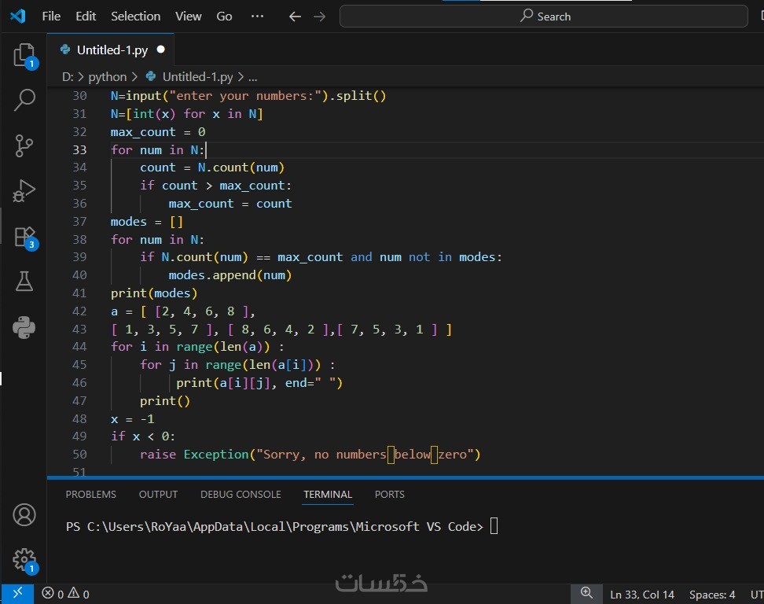This screenshot has height=604, width=764.
Task: Open the Python extension sidebar icon
Action: pos(24,326)
